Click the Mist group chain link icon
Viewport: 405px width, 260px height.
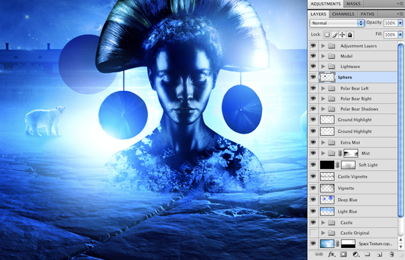tap(340, 153)
